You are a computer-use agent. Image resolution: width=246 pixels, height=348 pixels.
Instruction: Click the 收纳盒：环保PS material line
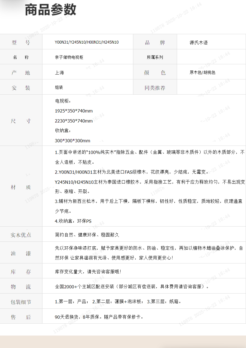click(x=73, y=221)
